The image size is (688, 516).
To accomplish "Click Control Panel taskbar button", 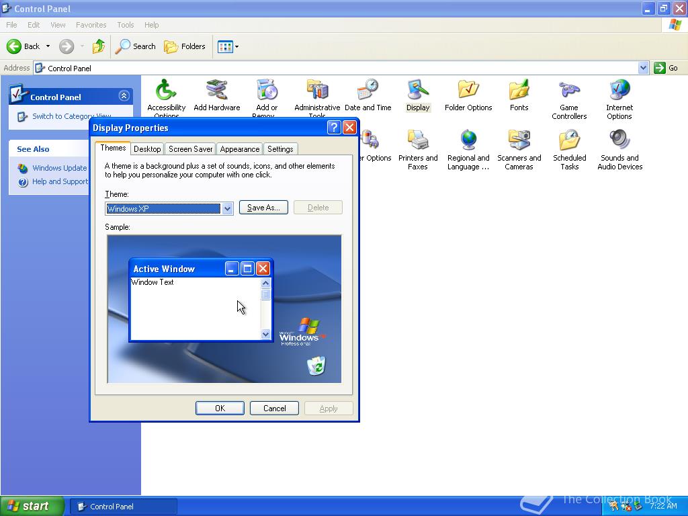I will (124, 507).
